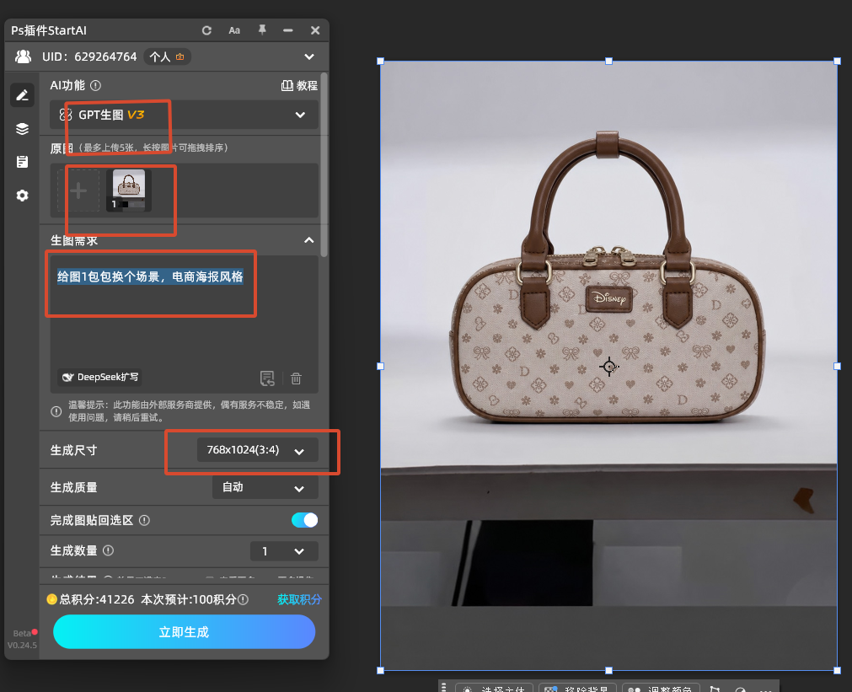852x692 pixels.
Task: Open the gear settings tab in sidebar
Action: (22, 196)
